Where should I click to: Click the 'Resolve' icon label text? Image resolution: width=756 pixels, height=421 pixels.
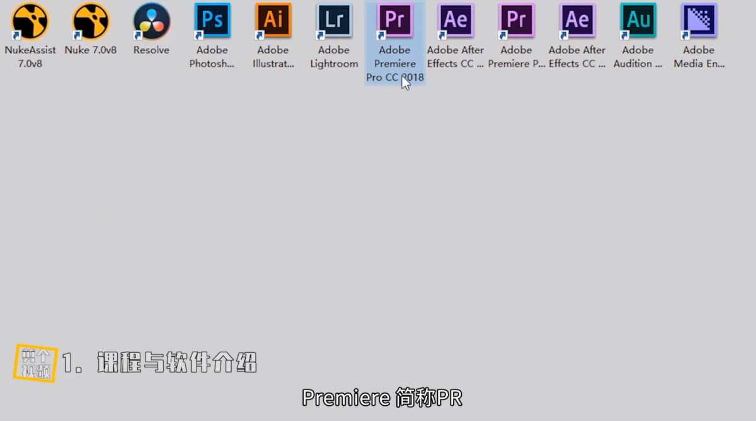pyautogui.click(x=151, y=50)
